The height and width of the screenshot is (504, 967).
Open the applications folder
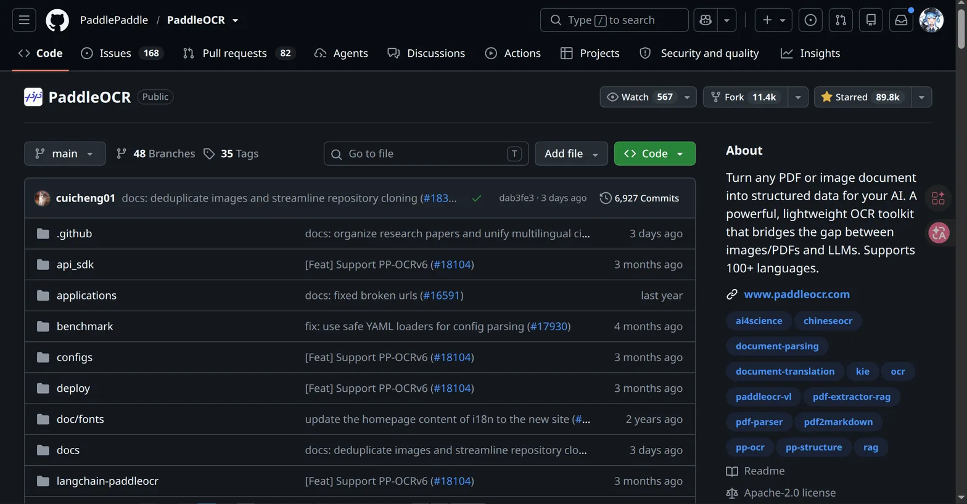pyautogui.click(x=86, y=296)
